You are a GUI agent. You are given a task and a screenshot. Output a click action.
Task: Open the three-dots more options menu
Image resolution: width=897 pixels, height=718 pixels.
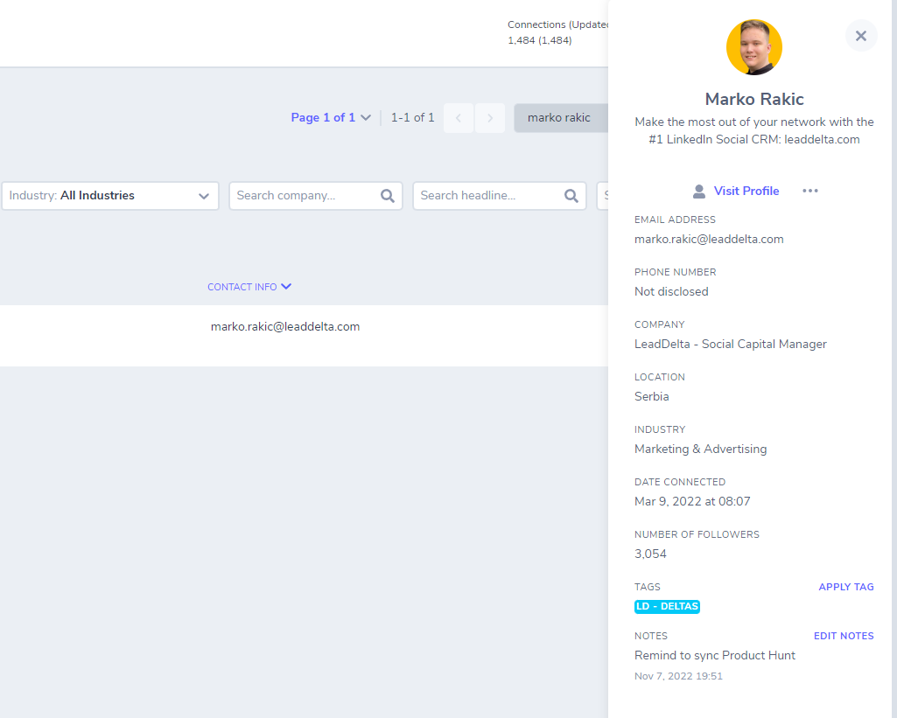[810, 191]
